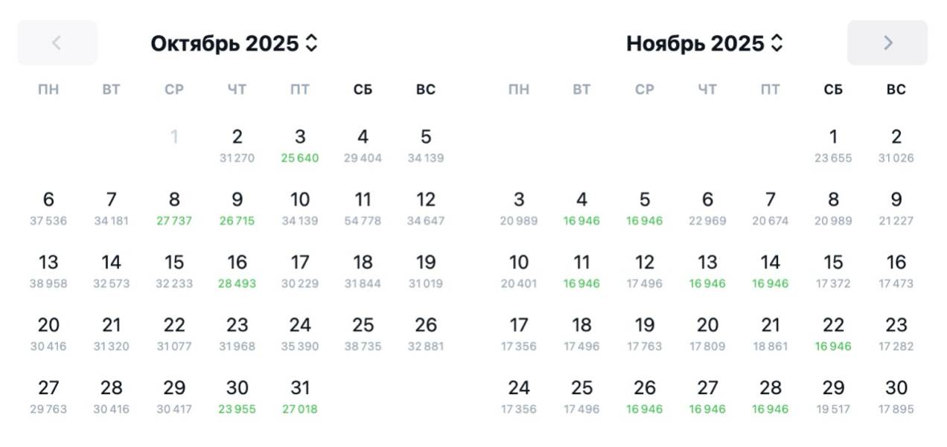The width and height of the screenshot is (947, 447).
Task: Select October 30 priced 23 955
Action: tap(237, 396)
